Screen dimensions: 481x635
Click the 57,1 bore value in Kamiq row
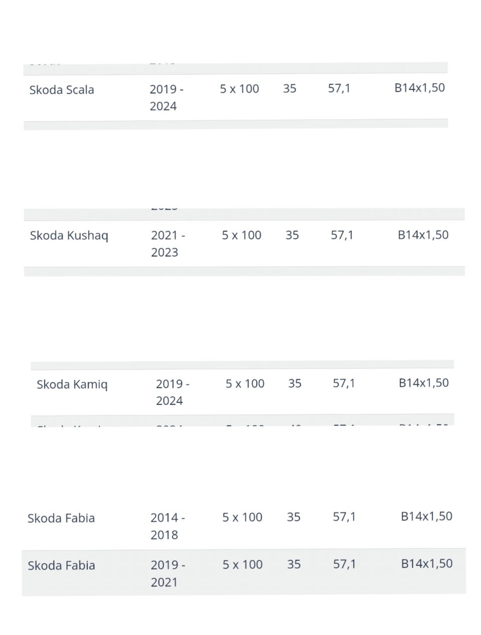(x=344, y=384)
